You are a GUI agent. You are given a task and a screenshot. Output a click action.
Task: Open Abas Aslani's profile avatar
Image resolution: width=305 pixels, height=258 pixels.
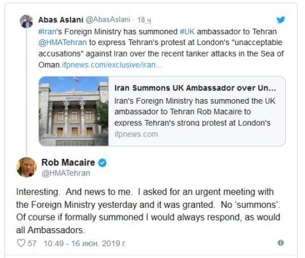(27, 22)
